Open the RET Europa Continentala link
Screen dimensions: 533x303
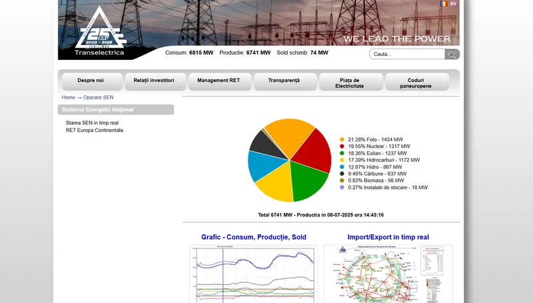(94, 131)
